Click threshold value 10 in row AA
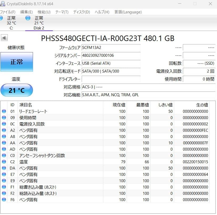This screenshot has width=217, height=215. (x=170, y=143)
